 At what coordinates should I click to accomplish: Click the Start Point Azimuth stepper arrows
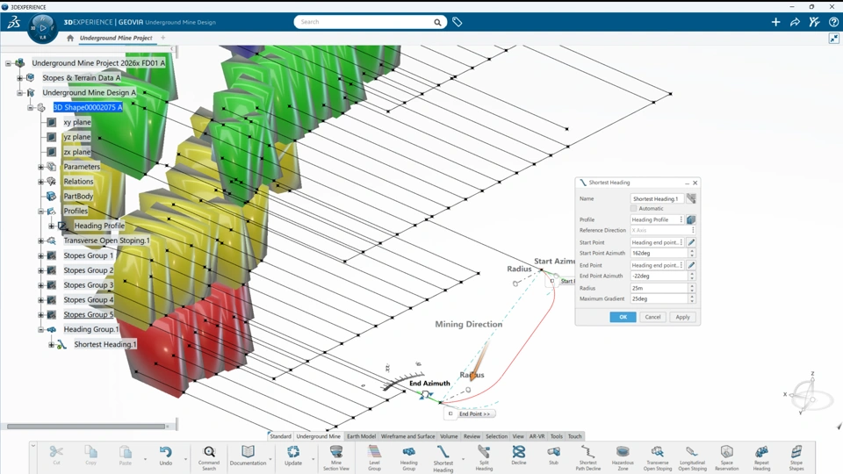tap(692, 253)
